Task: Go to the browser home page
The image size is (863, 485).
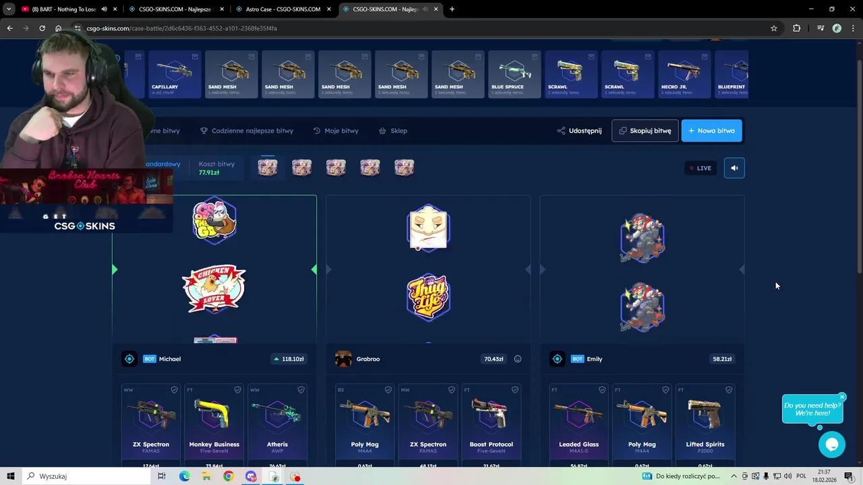Action: [58, 28]
